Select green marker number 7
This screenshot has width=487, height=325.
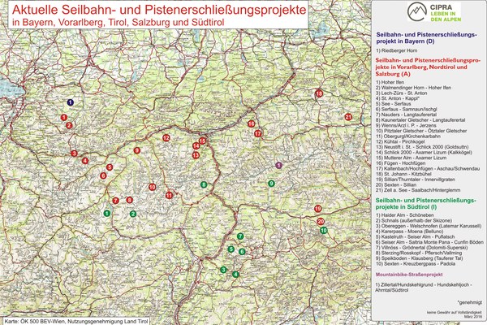point(239,236)
